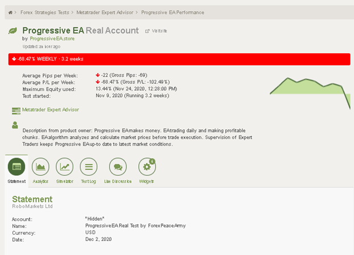Click the Updated an hour ago timestamp
Image resolution: width=354 pixels, height=255 pixels.
(x=41, y=46)
